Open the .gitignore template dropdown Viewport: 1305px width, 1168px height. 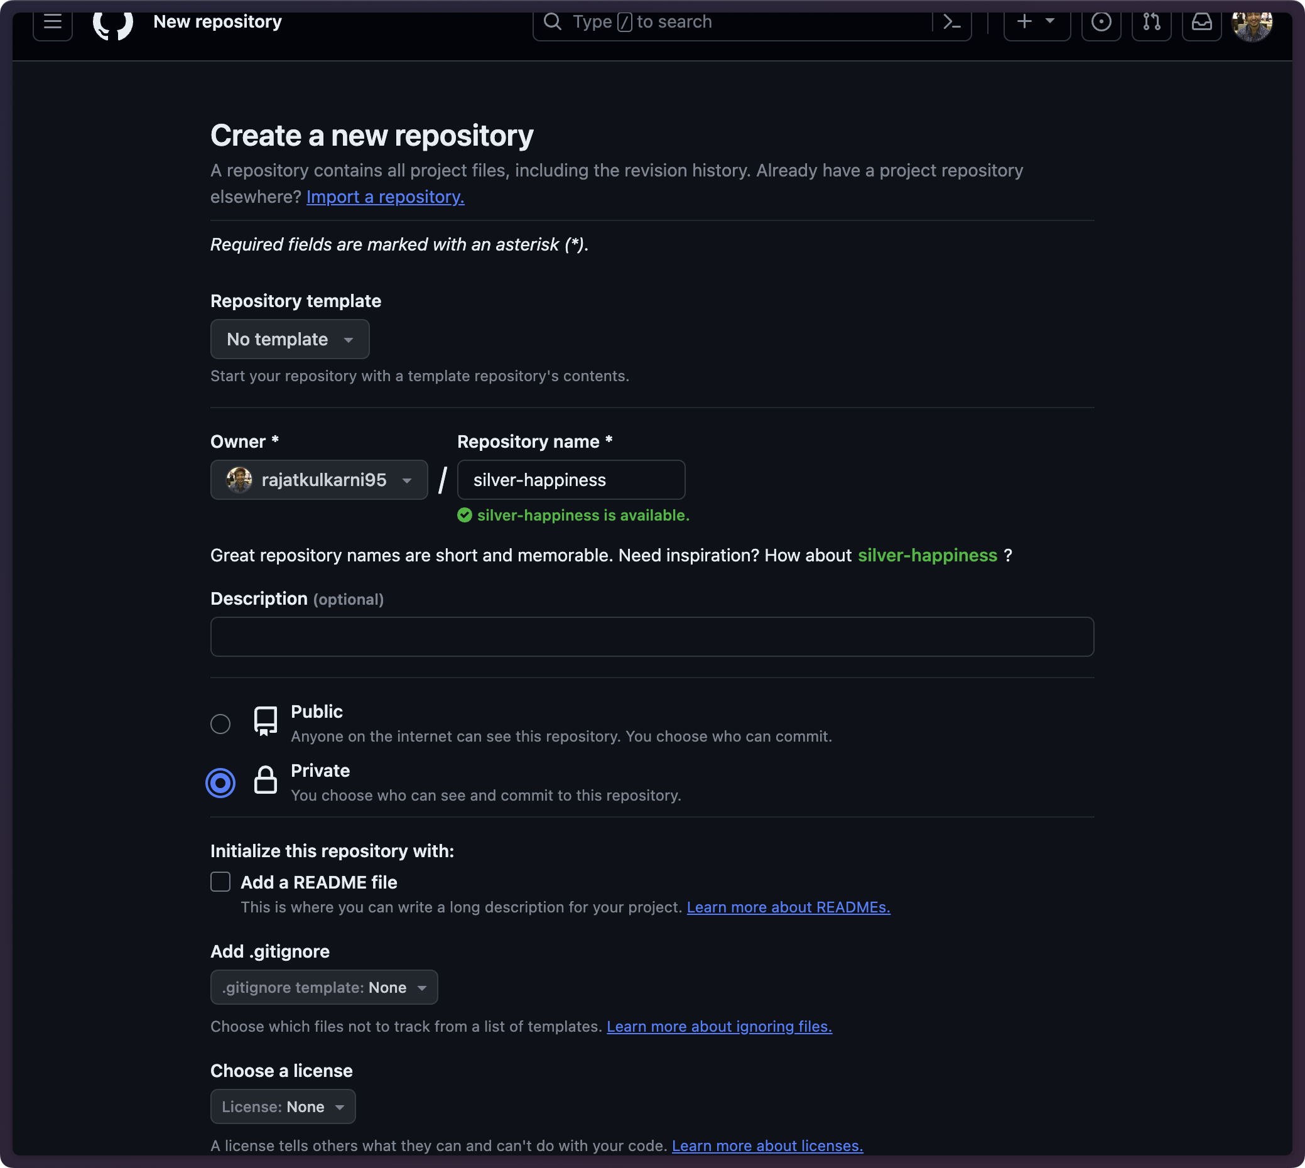(324, 987)
